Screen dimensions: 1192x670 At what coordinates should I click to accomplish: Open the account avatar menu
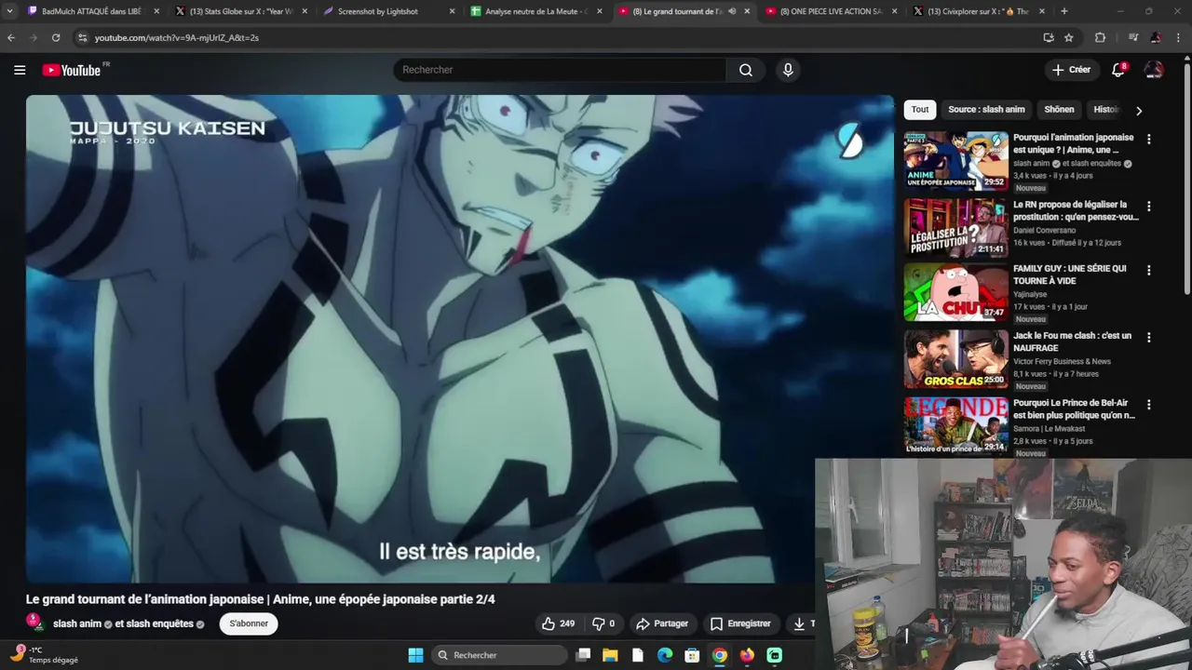[x=1154, y=70]
